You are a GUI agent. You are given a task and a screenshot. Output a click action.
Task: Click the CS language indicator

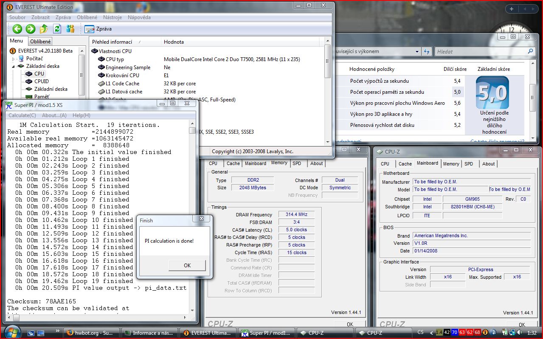[421, 333]
